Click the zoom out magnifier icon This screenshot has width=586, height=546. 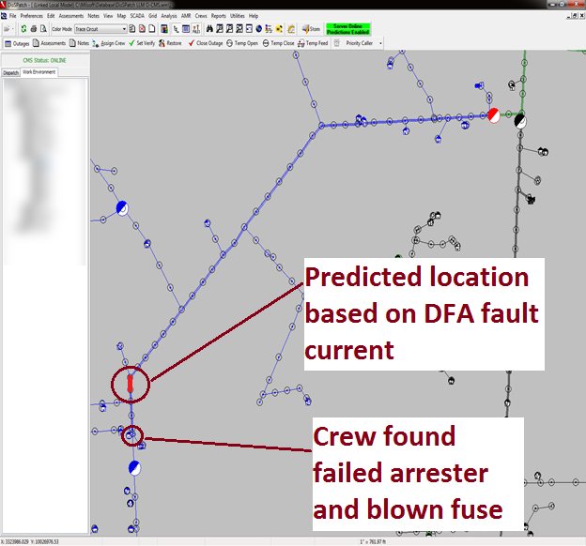(x=229, y=29)
